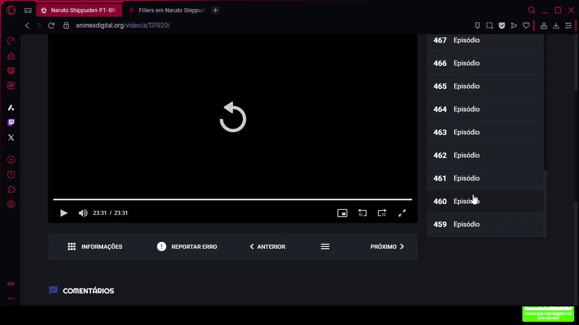Screen dimensions: 579x325
Task: Go back to the previous page
Action: coord(27,25)
